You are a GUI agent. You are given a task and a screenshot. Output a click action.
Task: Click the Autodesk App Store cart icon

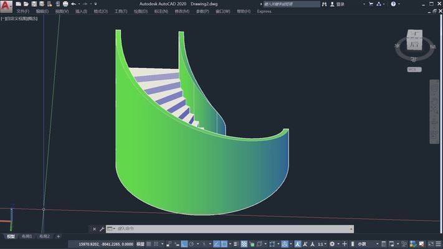tap(371, 4)
